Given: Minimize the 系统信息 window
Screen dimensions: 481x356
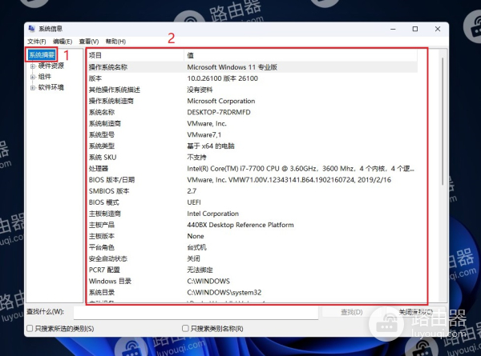Looking at the screenshot, I should [393, 29].
